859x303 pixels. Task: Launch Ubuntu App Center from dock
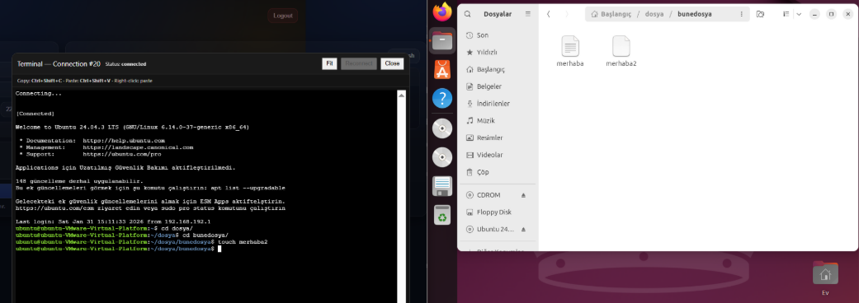(x=442, y=69)
